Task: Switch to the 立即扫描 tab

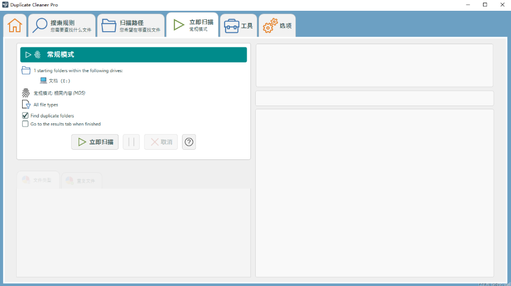Action: pos(192,25)
